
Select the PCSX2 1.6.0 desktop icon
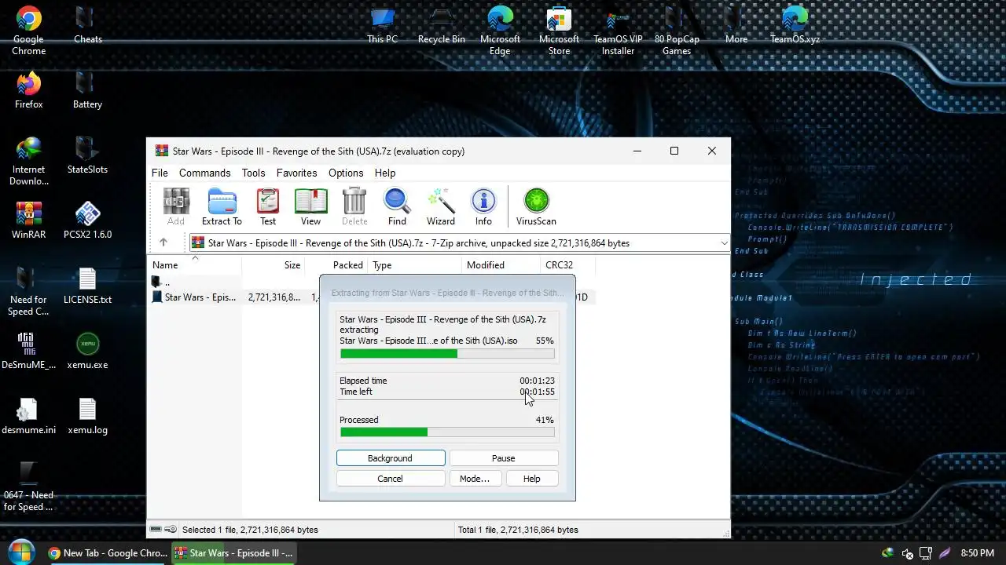87,221
